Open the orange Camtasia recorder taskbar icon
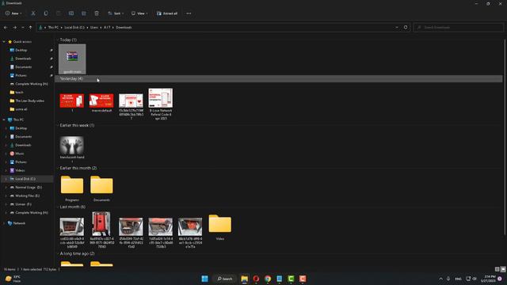Screen dimensions: 507x285 pos(303,279)
